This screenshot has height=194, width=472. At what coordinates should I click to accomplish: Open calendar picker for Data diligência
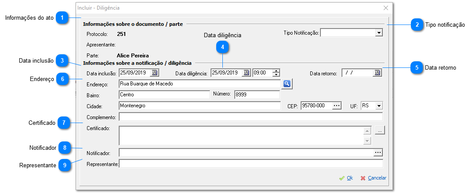tap(246, 73)
